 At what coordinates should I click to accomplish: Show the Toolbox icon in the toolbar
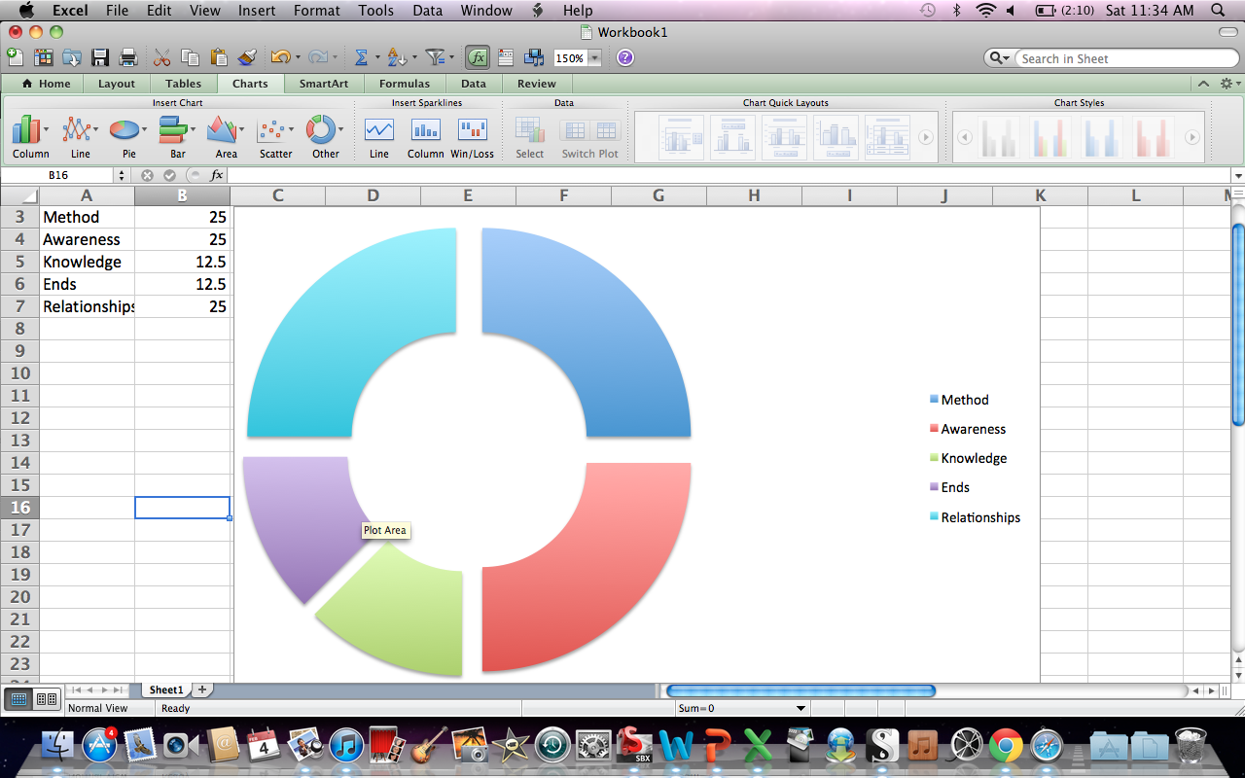pyautogui.click(x=506, y=57)
